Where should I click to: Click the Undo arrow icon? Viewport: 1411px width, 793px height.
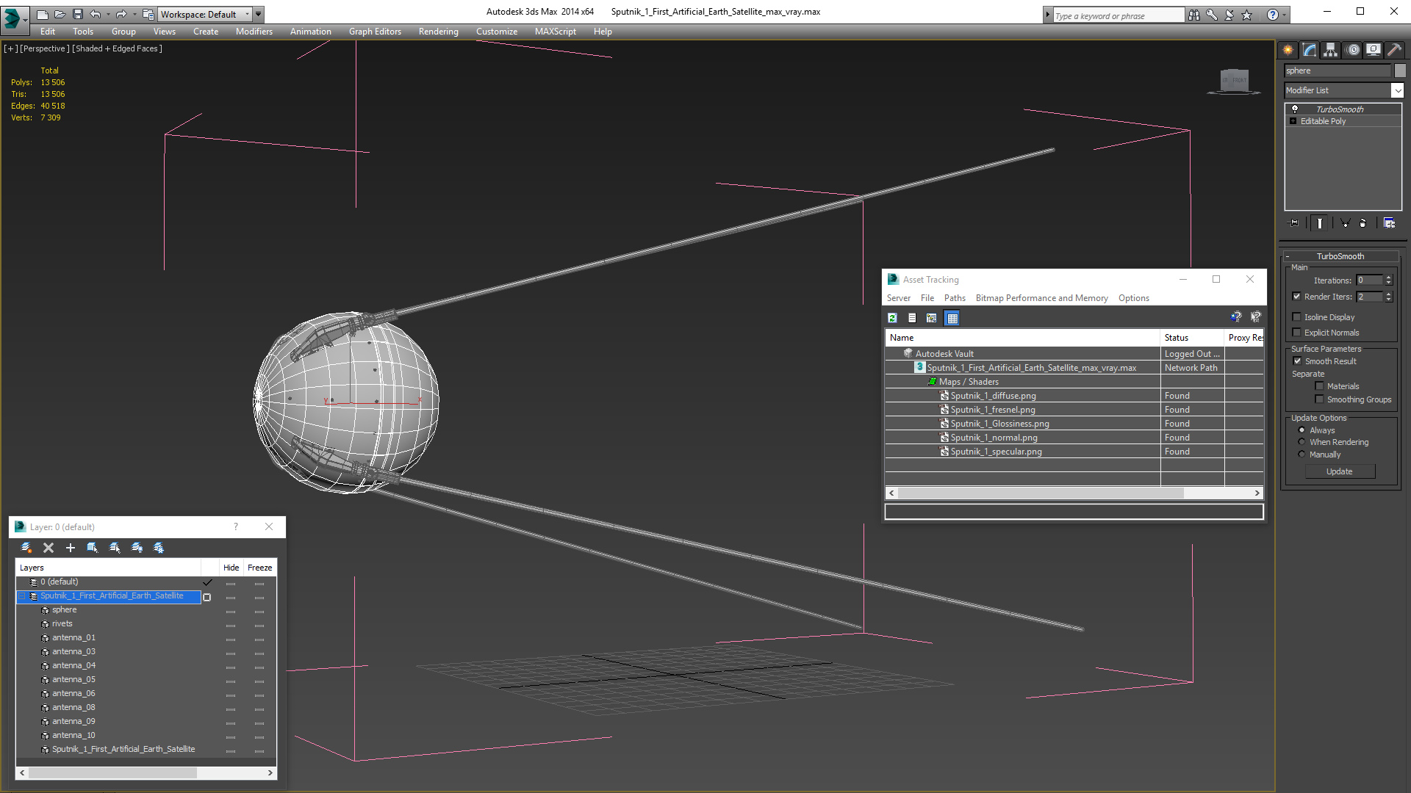click(x=96, y=14)
